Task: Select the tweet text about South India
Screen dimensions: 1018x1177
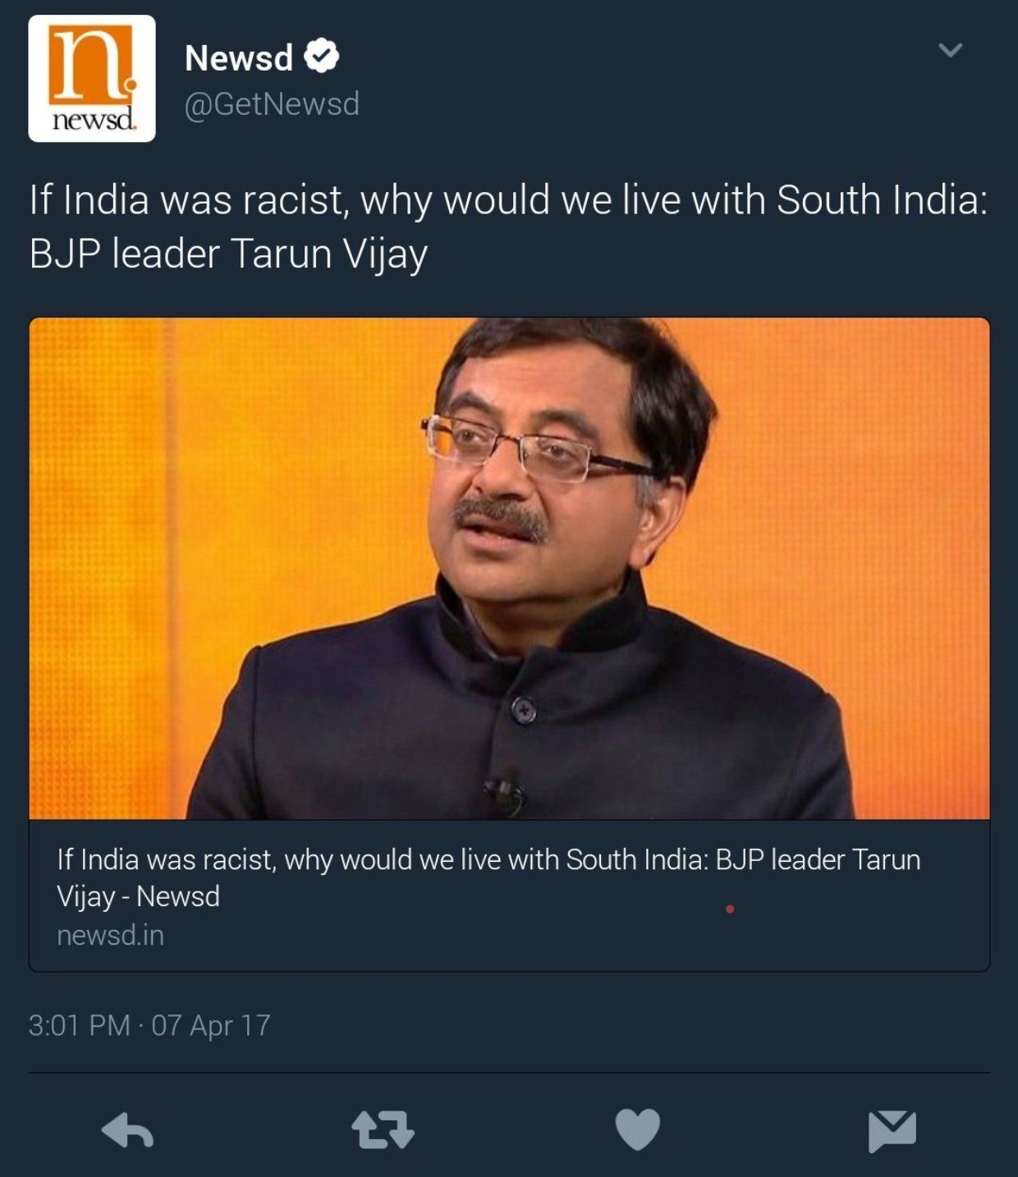Action: tap(508, 227)
